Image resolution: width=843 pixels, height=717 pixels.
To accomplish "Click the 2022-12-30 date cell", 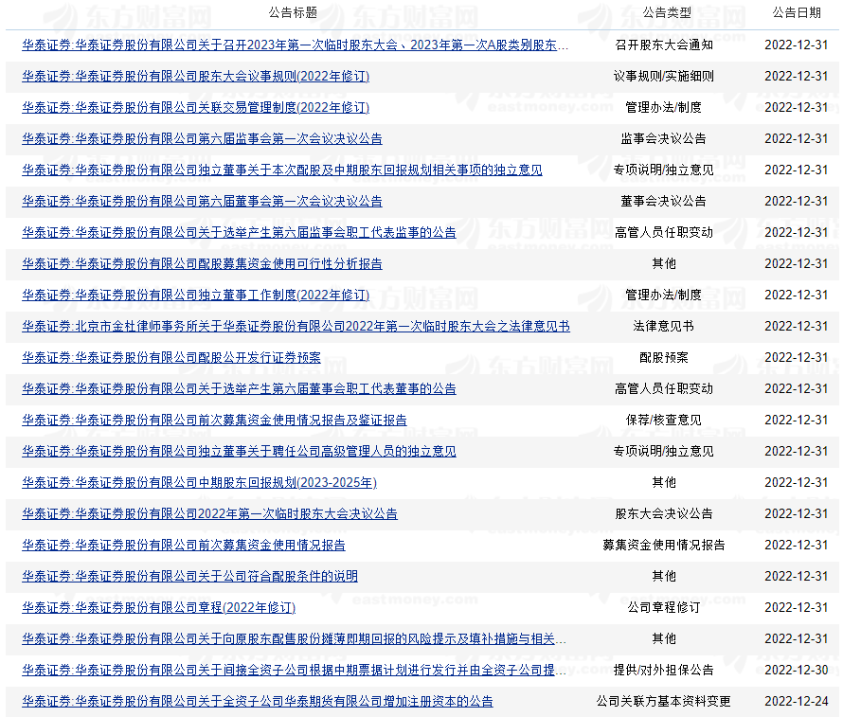I will point(797,670).
